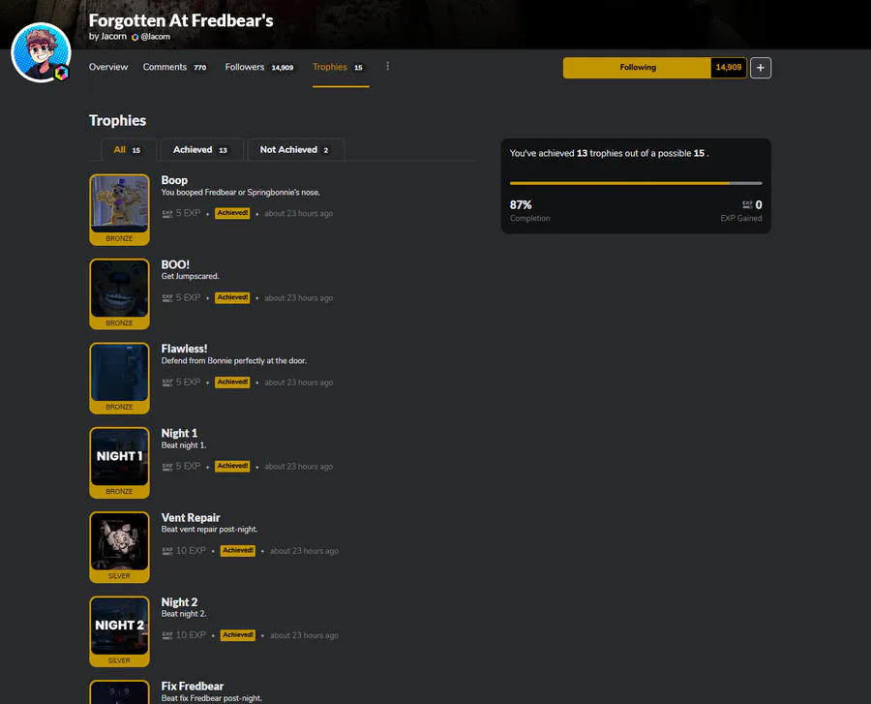Click the Flawless! trophy image
Image resolution: width=871 pixels, height=704 pixels.
click(x=119, y=378)
